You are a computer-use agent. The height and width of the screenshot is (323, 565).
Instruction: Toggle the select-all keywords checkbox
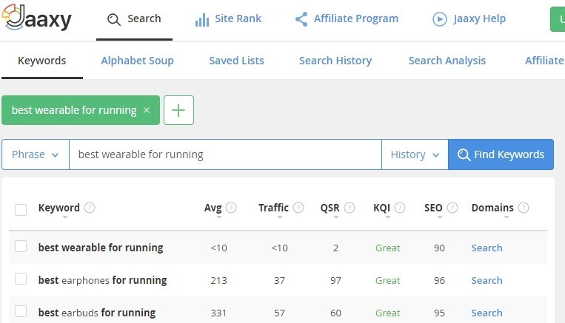tap(21, 209)
